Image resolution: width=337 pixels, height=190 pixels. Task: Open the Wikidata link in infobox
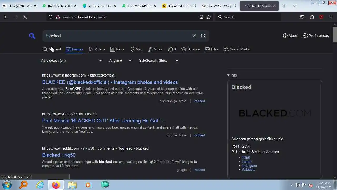coord(249,169)
